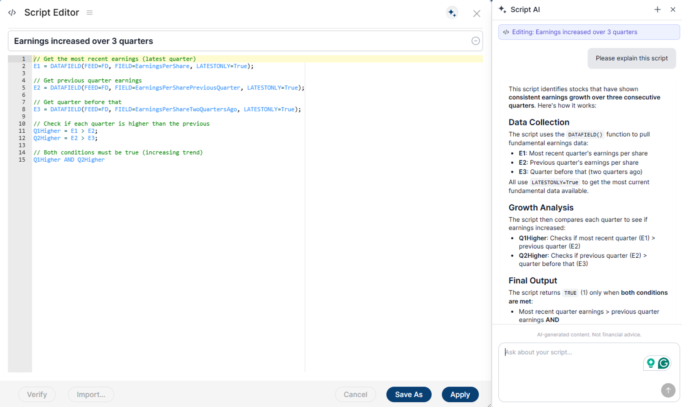Screen dimensions: 682x407
Task: Click the 'Growth Analysis' heading
Action: click(x=541, y=208)
